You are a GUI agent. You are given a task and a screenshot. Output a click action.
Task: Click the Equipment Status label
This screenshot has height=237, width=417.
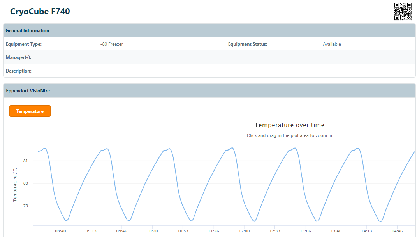[248, 44]
